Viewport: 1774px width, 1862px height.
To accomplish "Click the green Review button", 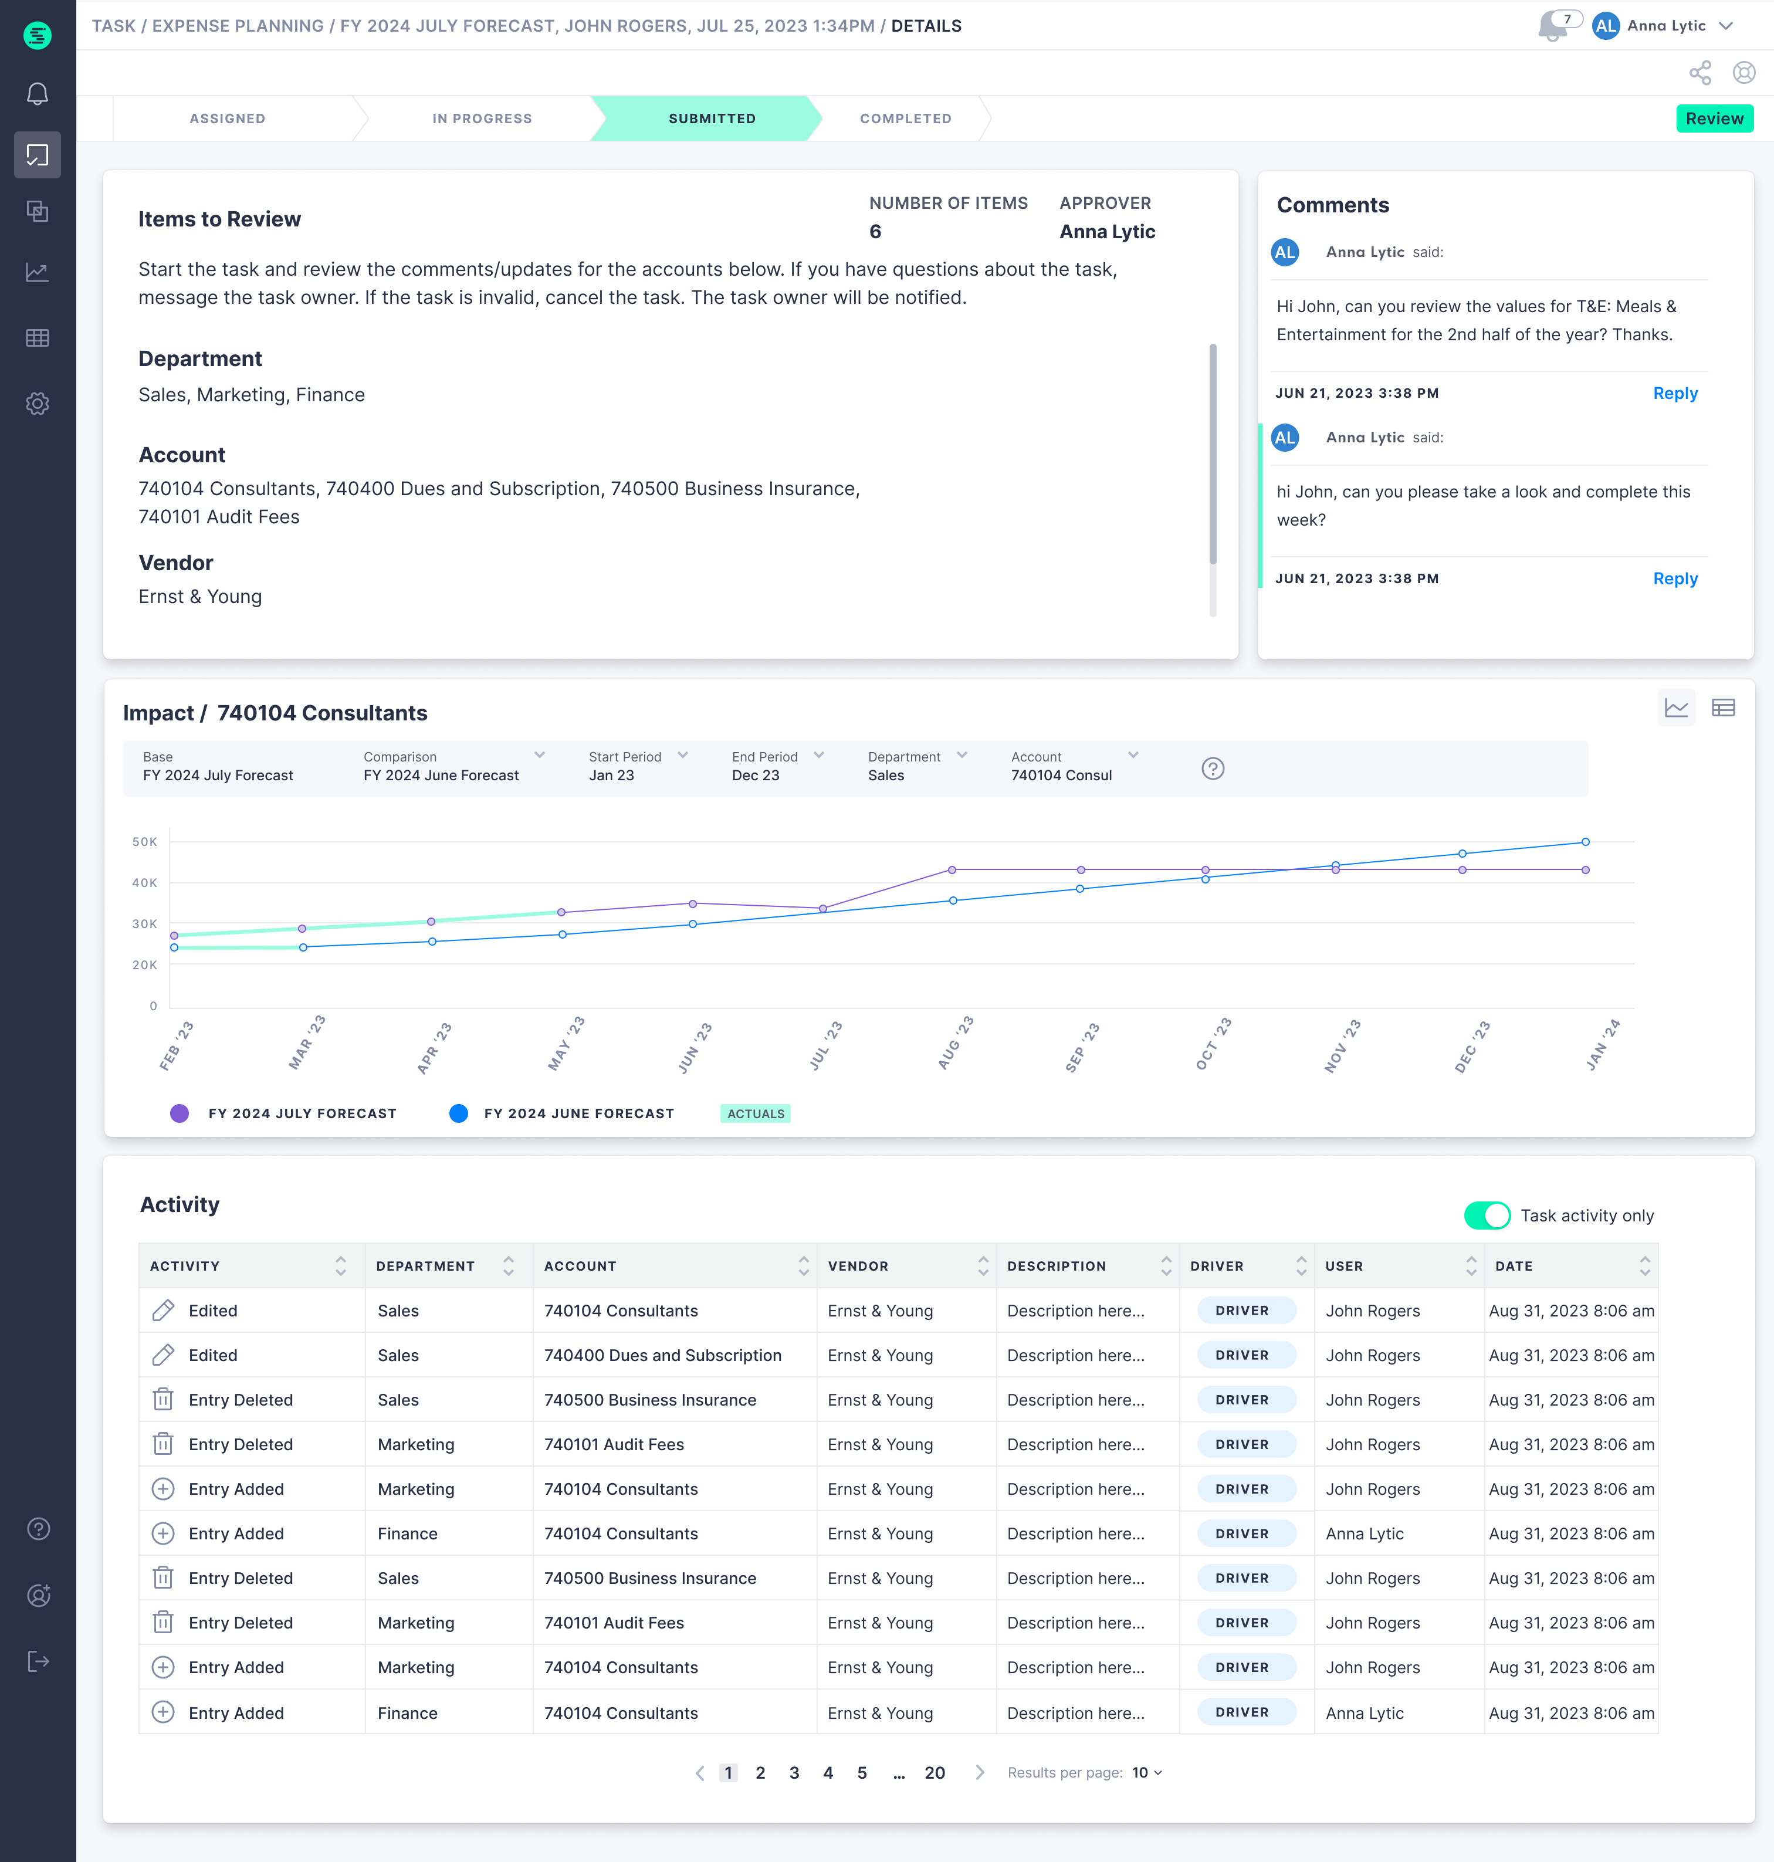I will [x=1714, y=118].
